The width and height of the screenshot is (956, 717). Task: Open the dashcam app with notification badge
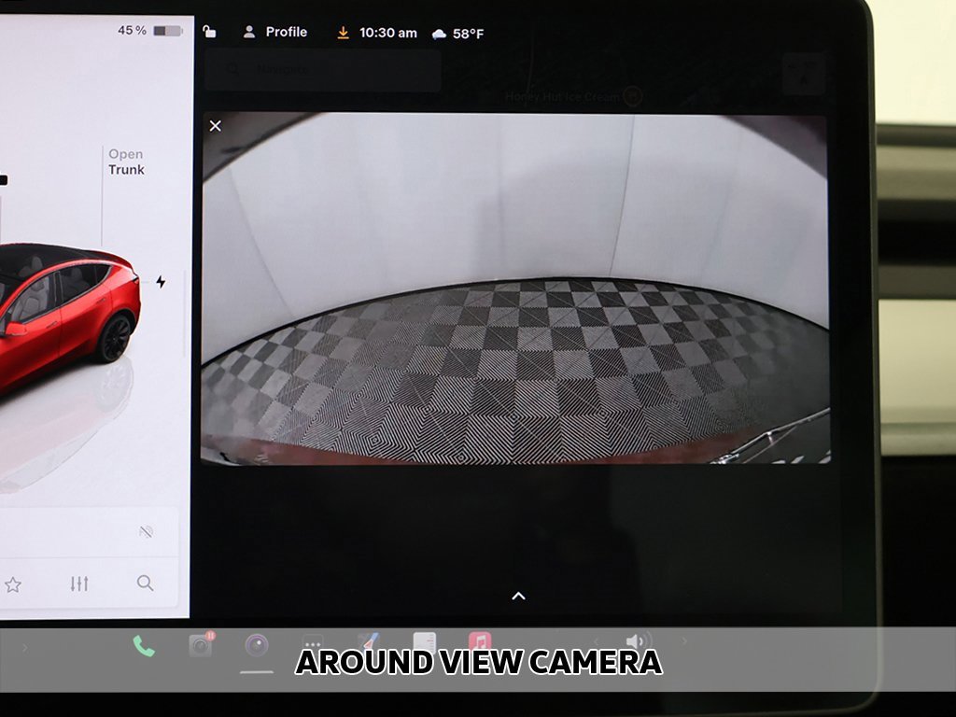201,644
